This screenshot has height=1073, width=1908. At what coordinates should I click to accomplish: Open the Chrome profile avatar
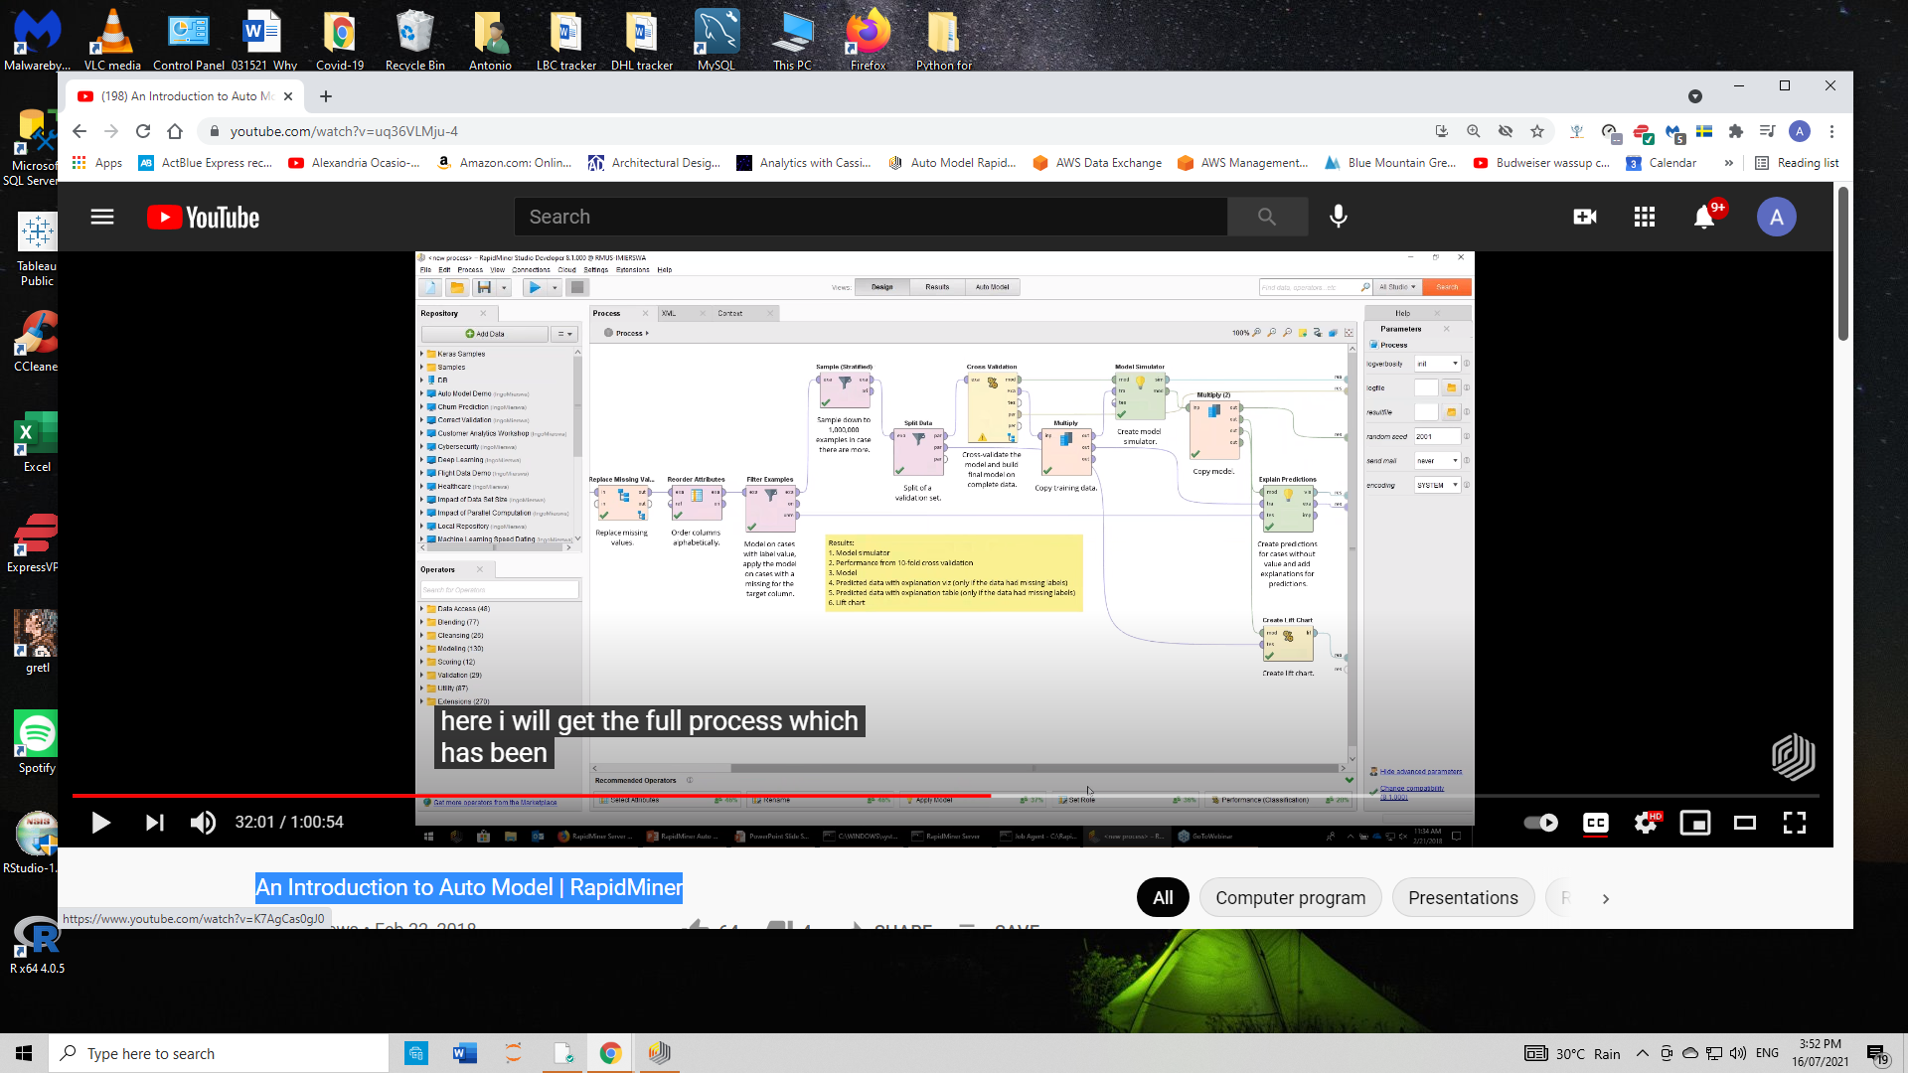[x=1800, y=131]
